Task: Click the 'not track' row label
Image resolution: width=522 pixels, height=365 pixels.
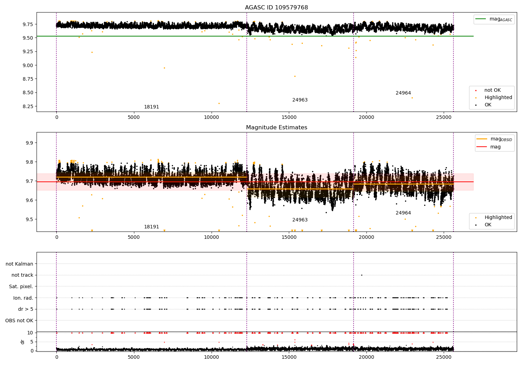Action: tap(22, 275)
